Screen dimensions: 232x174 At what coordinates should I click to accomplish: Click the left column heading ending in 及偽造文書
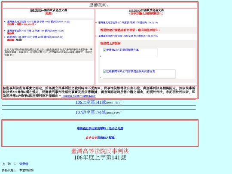point(49,10)
